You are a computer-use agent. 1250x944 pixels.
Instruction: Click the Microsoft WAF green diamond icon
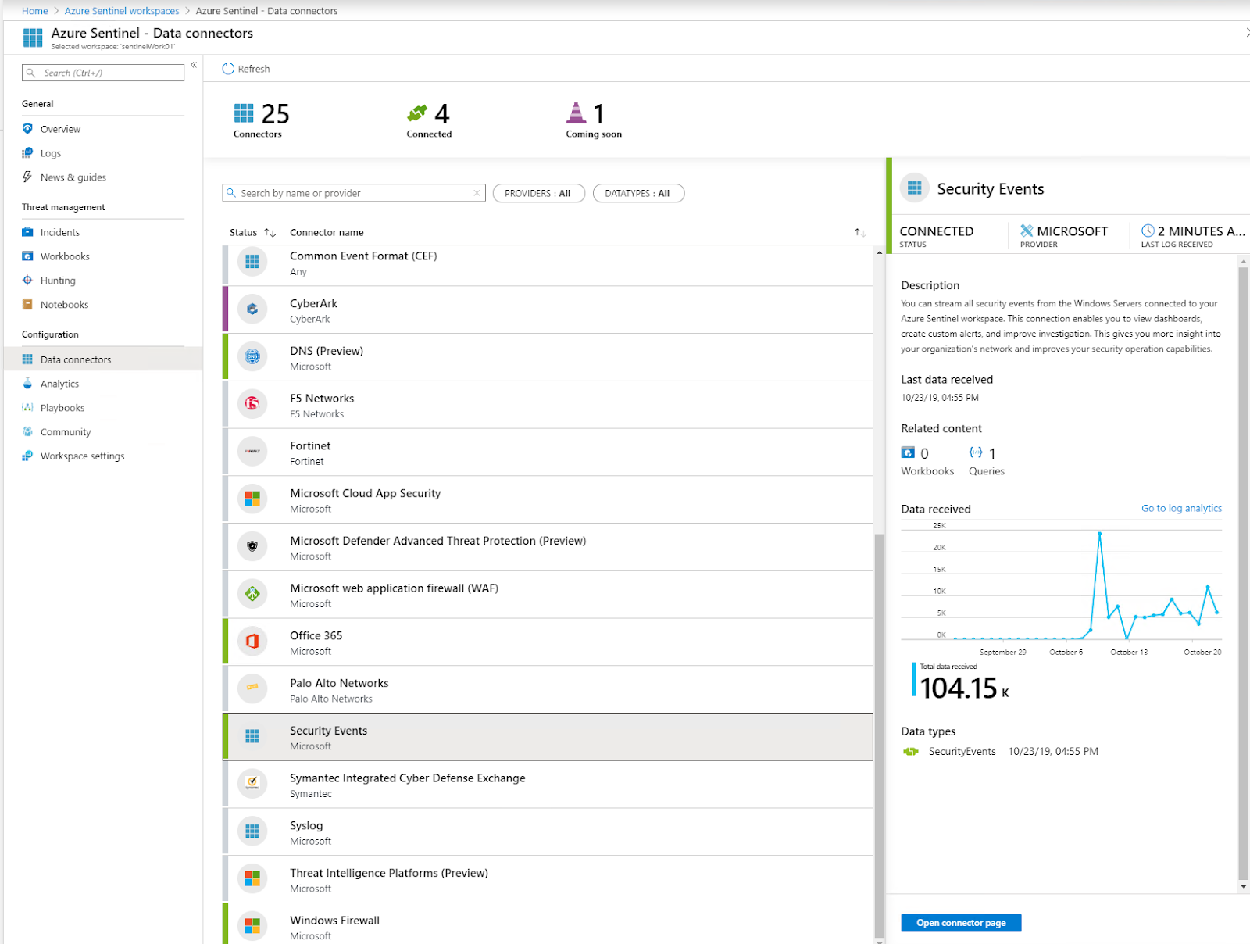click(x=252, y=594)
